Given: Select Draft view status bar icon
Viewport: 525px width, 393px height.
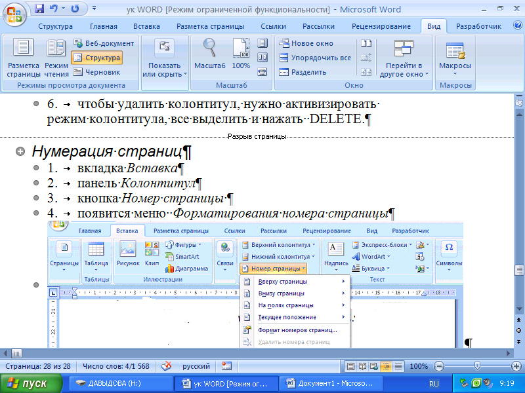Looking at the screenshot, I should tap(398, 367).
